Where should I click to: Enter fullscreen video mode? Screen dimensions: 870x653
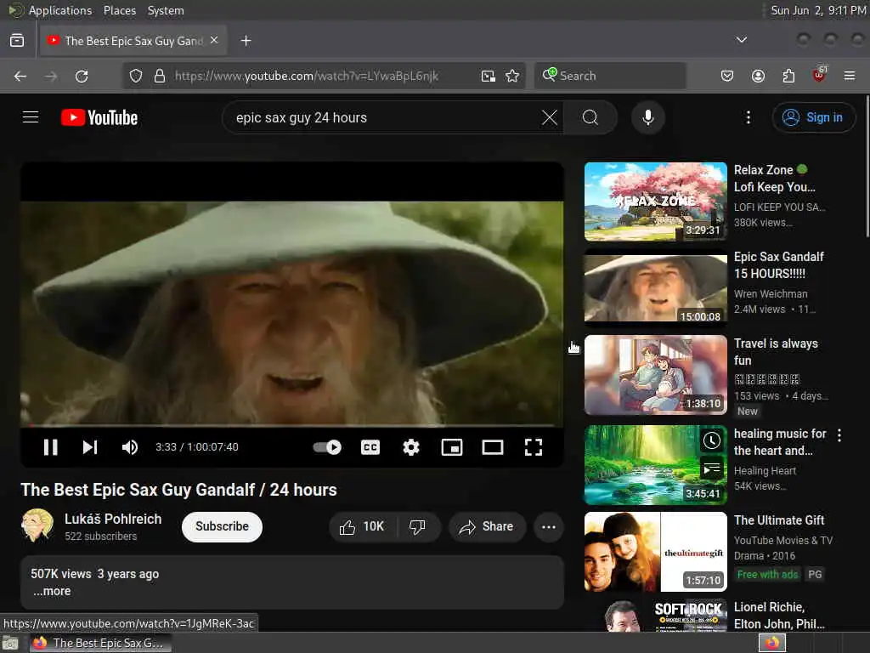[x=534, y=447]
